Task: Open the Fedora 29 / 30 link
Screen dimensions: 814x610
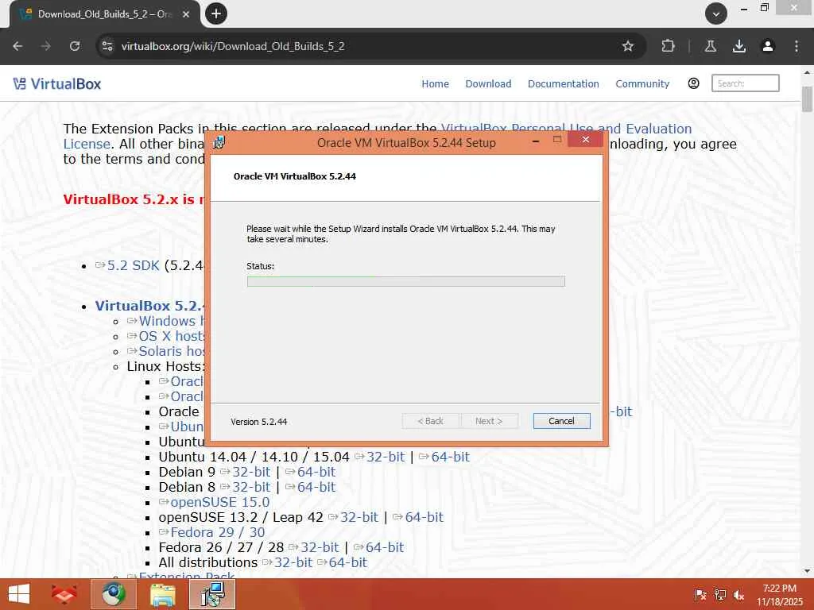Action: tap(217, 532)
